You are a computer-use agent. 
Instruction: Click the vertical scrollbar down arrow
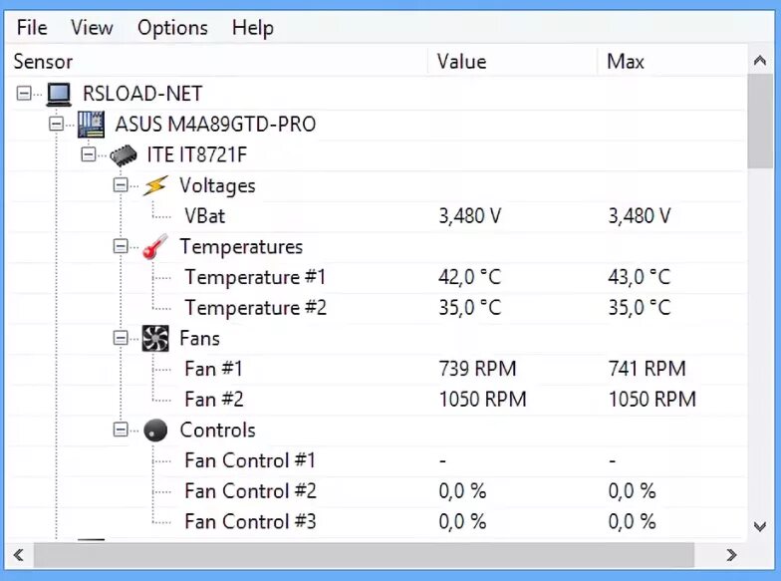click(760, 525)
